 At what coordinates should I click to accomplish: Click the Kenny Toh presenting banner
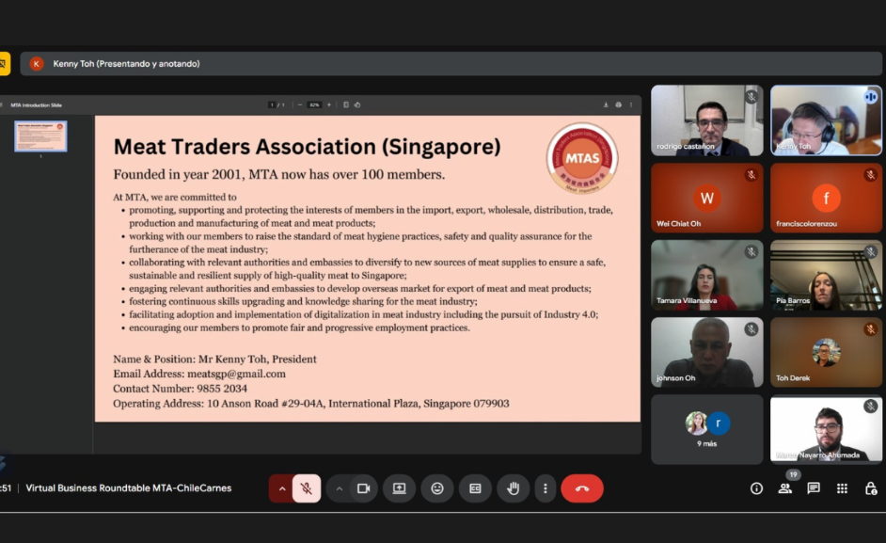(126, 64)
